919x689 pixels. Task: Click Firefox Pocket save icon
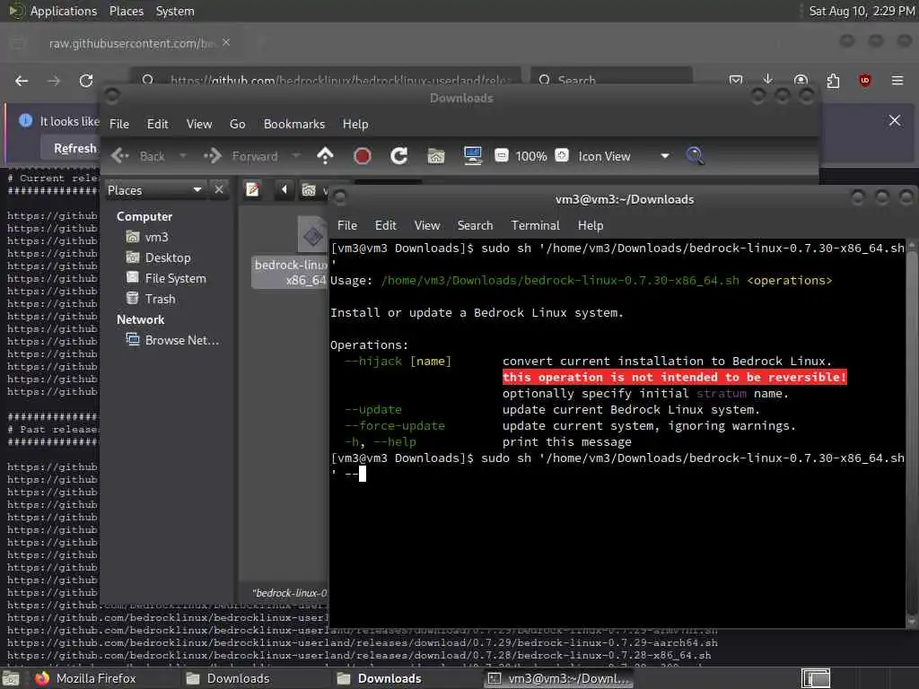coord(736,80)
